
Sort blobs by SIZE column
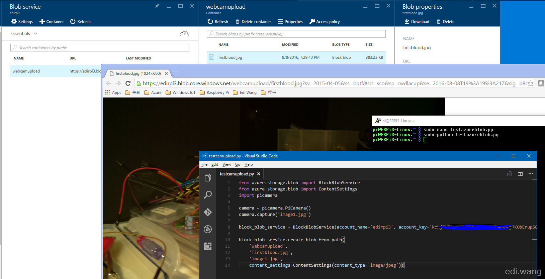369,45
